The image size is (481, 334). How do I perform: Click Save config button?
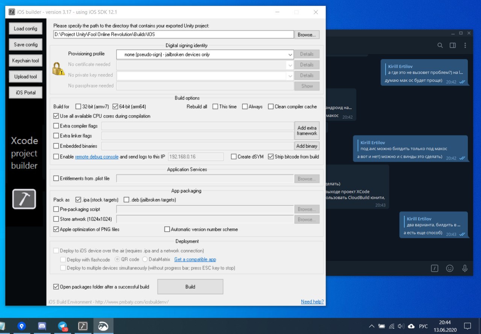pos(26,45)
